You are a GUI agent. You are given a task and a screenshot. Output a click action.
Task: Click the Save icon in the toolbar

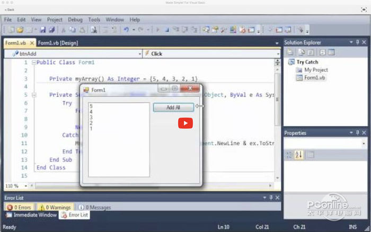[43, 30]
